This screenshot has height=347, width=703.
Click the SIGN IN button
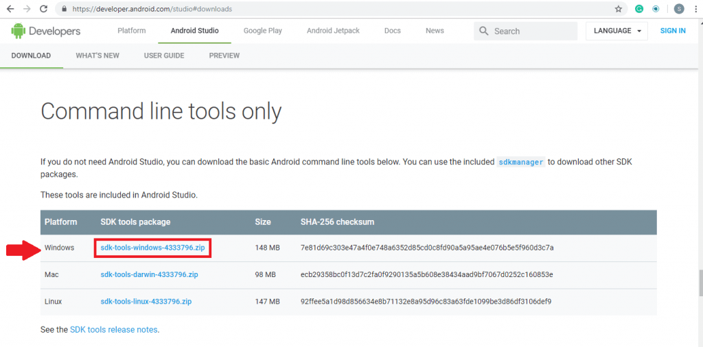(673, 31)
